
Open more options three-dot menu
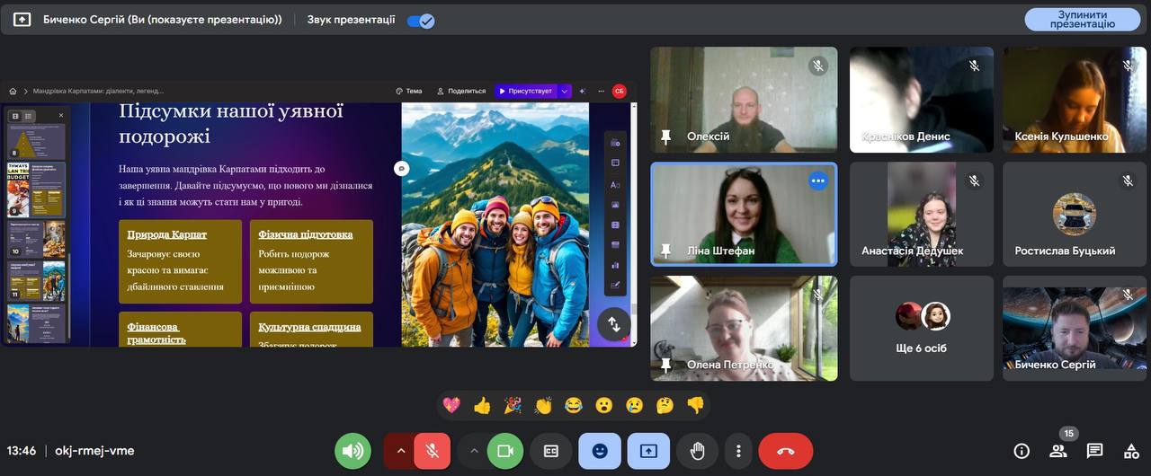(738, 451)
